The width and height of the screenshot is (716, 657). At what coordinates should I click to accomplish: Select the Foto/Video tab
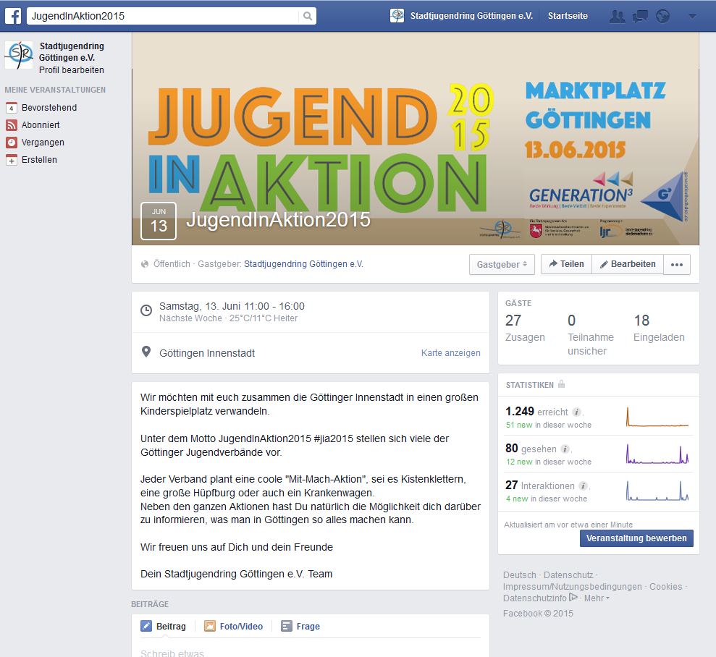pos(233,627)
